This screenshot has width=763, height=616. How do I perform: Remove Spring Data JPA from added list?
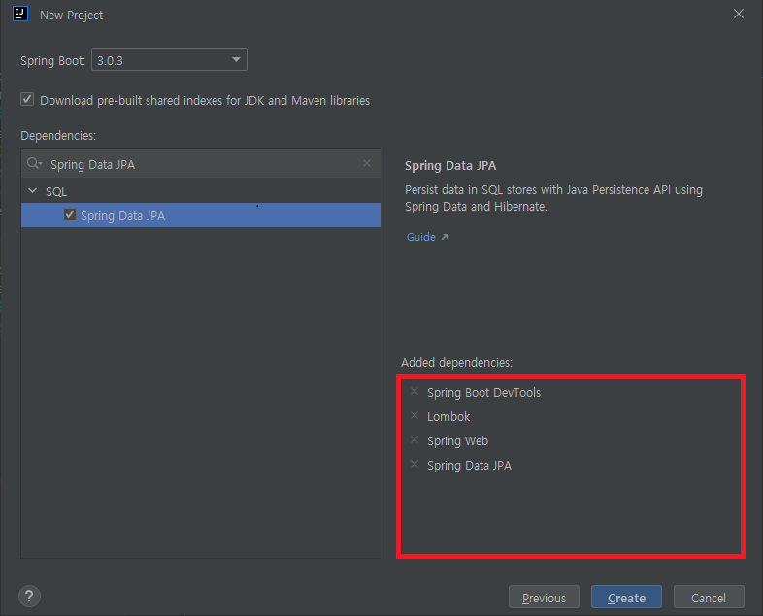[415, 465]
